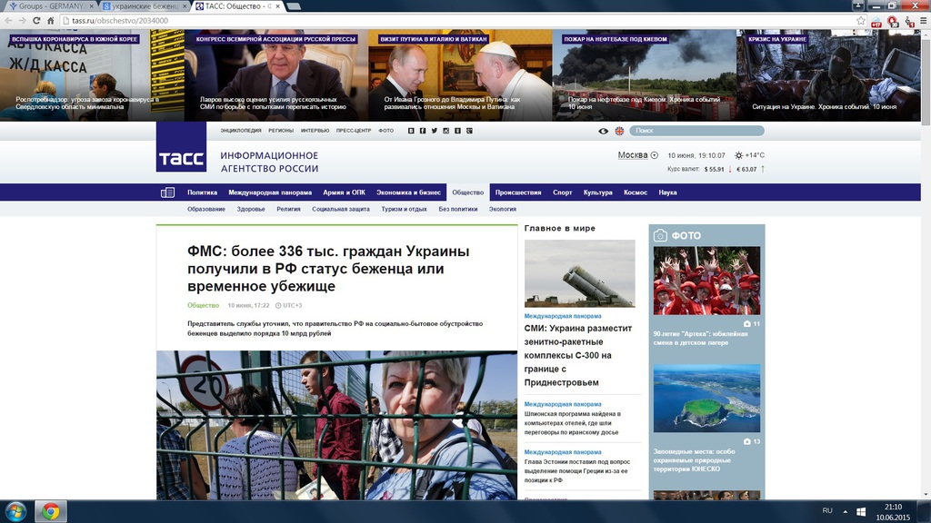Viewport: 931px width, 523px height.
Task: Open the Экономика и бизнес section
Action: point(408,192)
